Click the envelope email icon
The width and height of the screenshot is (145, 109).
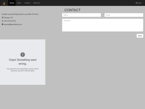point(2,24)
